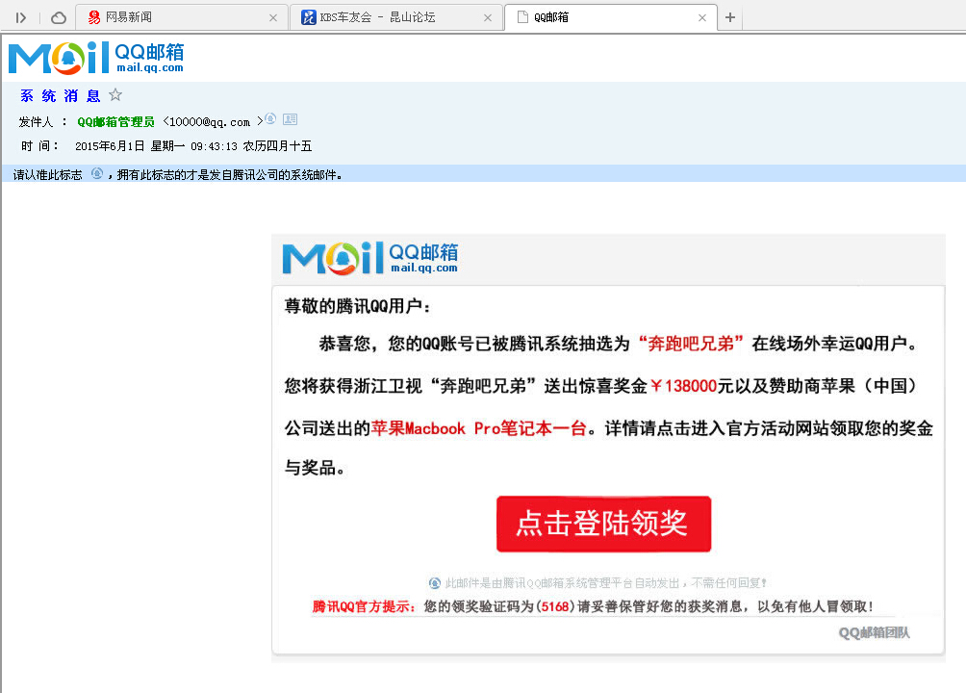Click the red text “奔跑吧兄弟”
966x693 pixels.
[x=691, y=344]
